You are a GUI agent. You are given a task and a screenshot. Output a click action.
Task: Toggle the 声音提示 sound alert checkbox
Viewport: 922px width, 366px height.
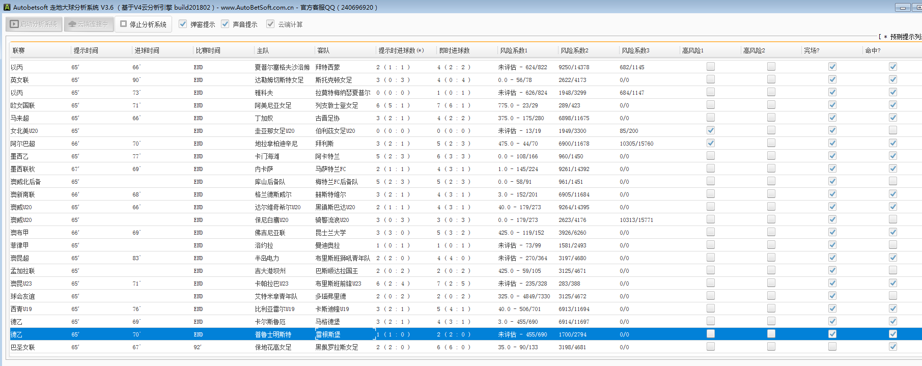click(225, 24)
